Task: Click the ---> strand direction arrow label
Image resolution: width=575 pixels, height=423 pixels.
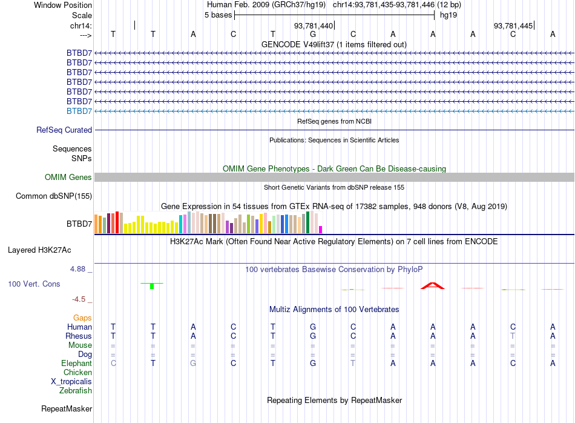Action: tap(86, 35)
